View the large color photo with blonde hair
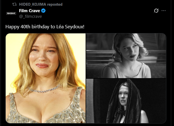 45,78
